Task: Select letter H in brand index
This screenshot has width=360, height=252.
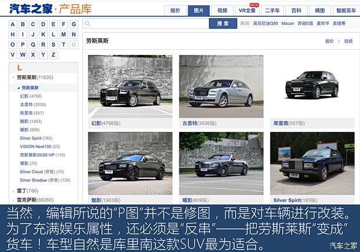Action: pyautogui.click(x=13, y=35)
